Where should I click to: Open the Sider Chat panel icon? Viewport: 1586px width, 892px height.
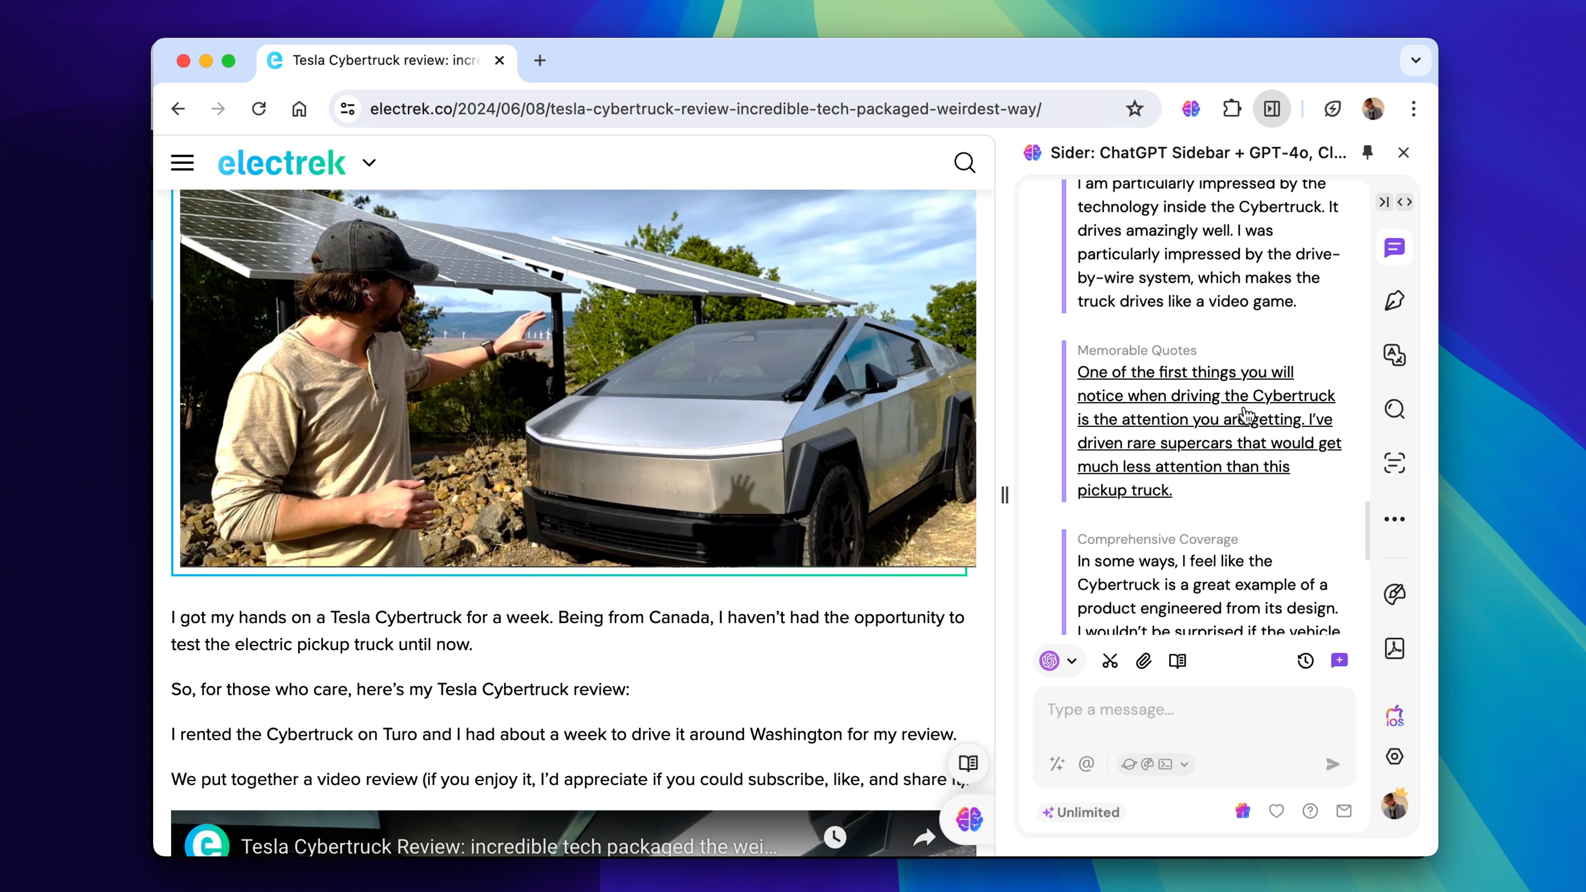(1394, 248)
